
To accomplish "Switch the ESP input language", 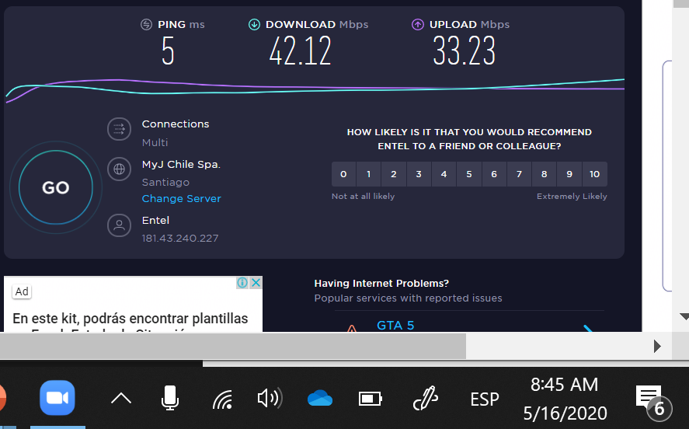I will tap(485, 399).
